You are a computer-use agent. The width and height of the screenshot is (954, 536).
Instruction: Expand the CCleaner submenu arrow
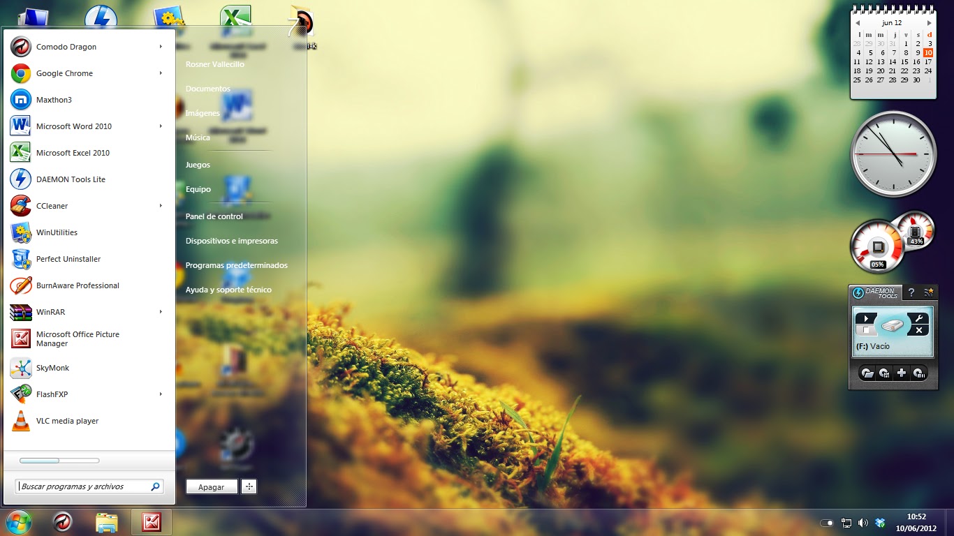tap(161, 206)
